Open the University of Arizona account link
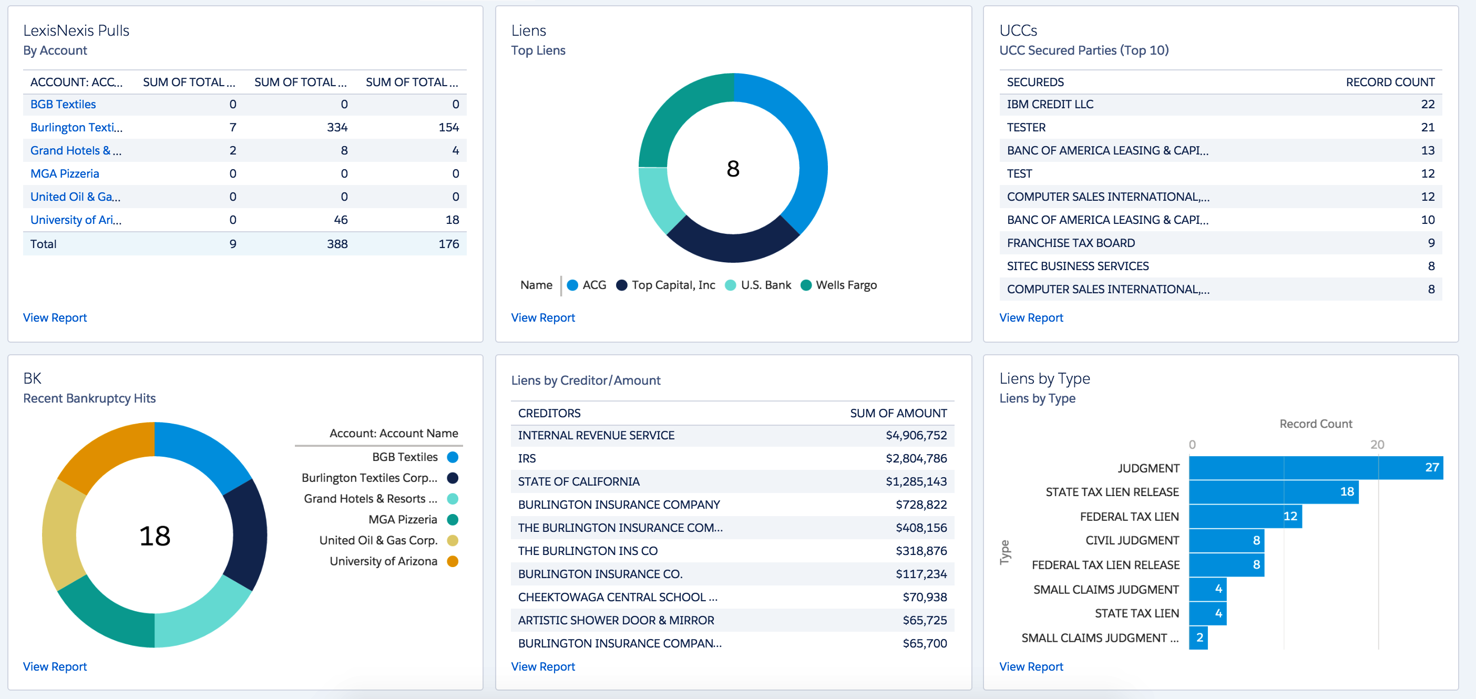 pos(76,220)
